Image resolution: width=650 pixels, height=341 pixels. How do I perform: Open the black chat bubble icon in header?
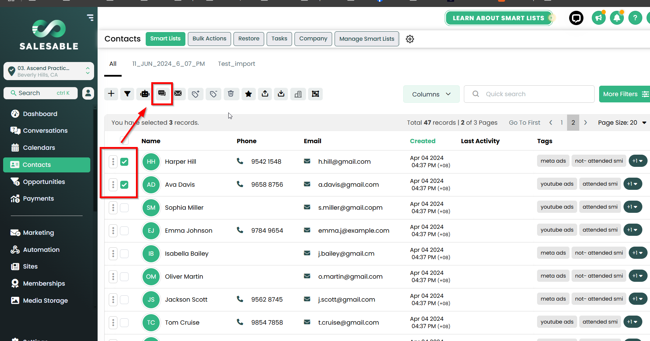[x=576, y=18]
